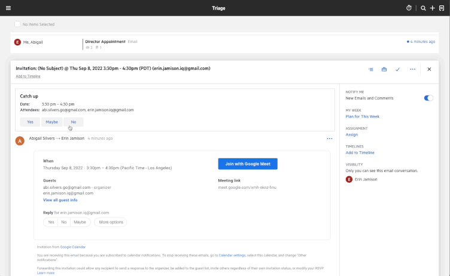Respond No in the Catch up card
The width and height of the screenshot is (450, 276).
coord(73,122)
